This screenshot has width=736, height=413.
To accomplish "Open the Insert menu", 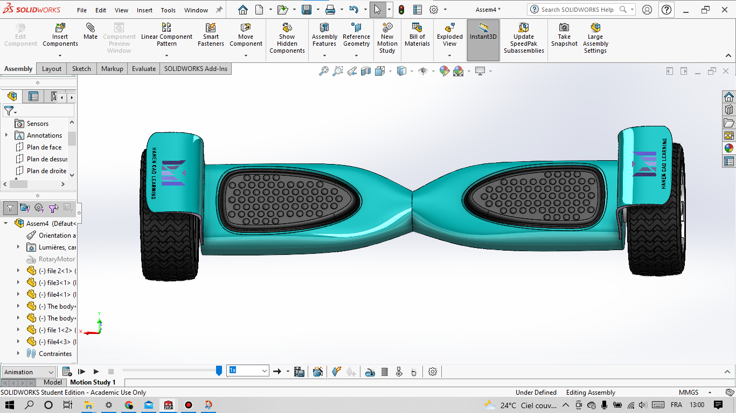I will 144,10.
